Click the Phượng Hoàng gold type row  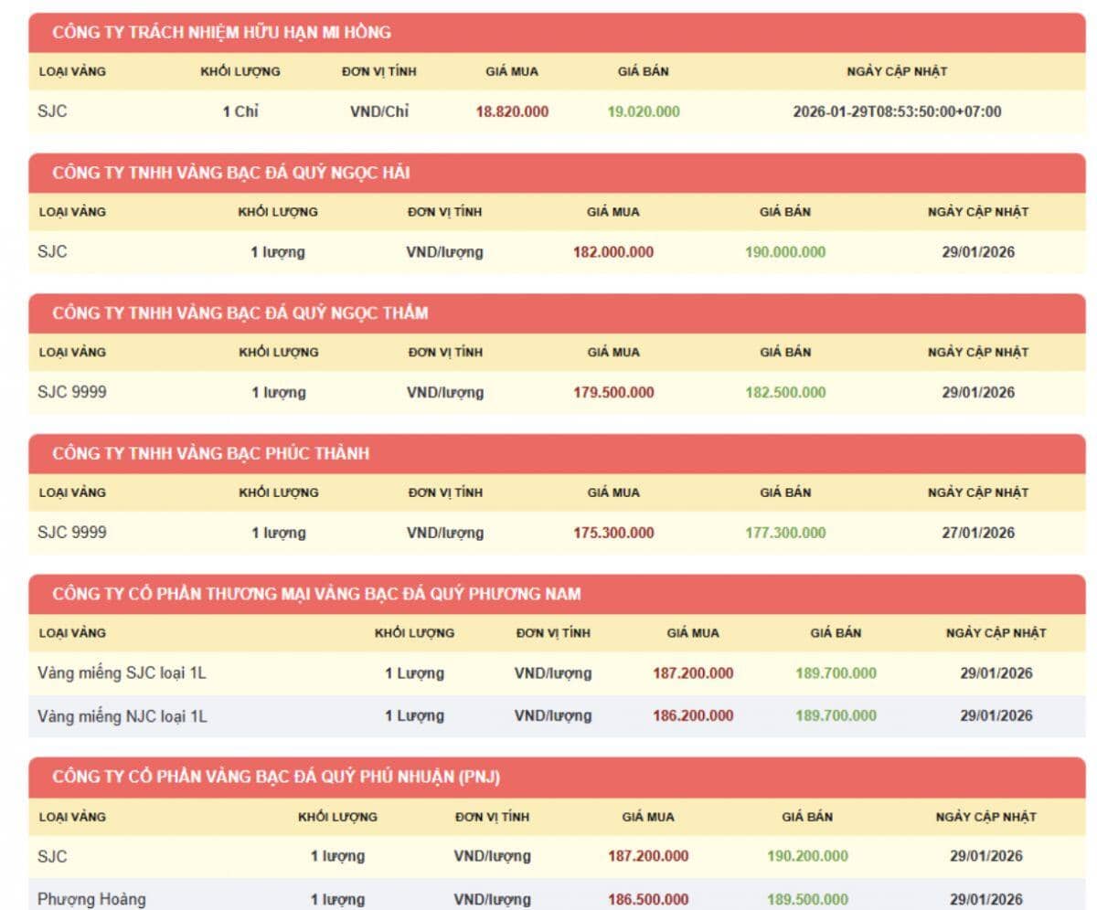click(x=91, y=899)
